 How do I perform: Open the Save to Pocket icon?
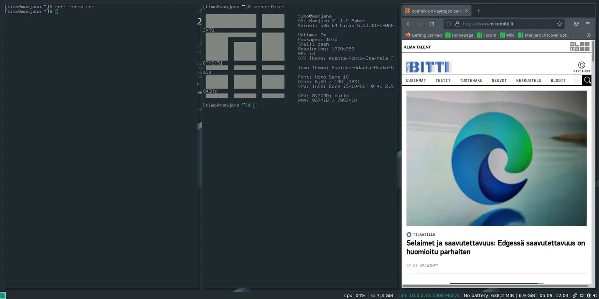576,24
